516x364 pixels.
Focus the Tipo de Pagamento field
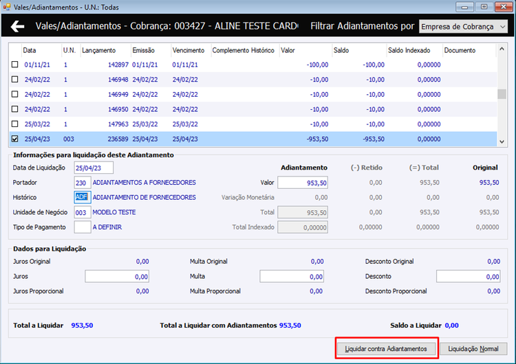pyautogui.click(x=82, y=227)
